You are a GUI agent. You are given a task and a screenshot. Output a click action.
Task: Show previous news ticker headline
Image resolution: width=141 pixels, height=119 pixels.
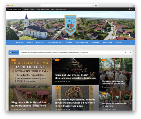[126, 53]
